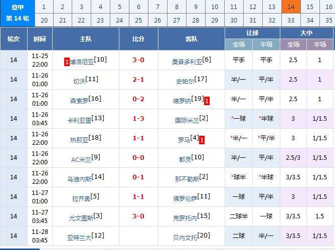
Task: Open 佛罗伦萨 team link
Action: pyautogui.click(x=185, y=198)
